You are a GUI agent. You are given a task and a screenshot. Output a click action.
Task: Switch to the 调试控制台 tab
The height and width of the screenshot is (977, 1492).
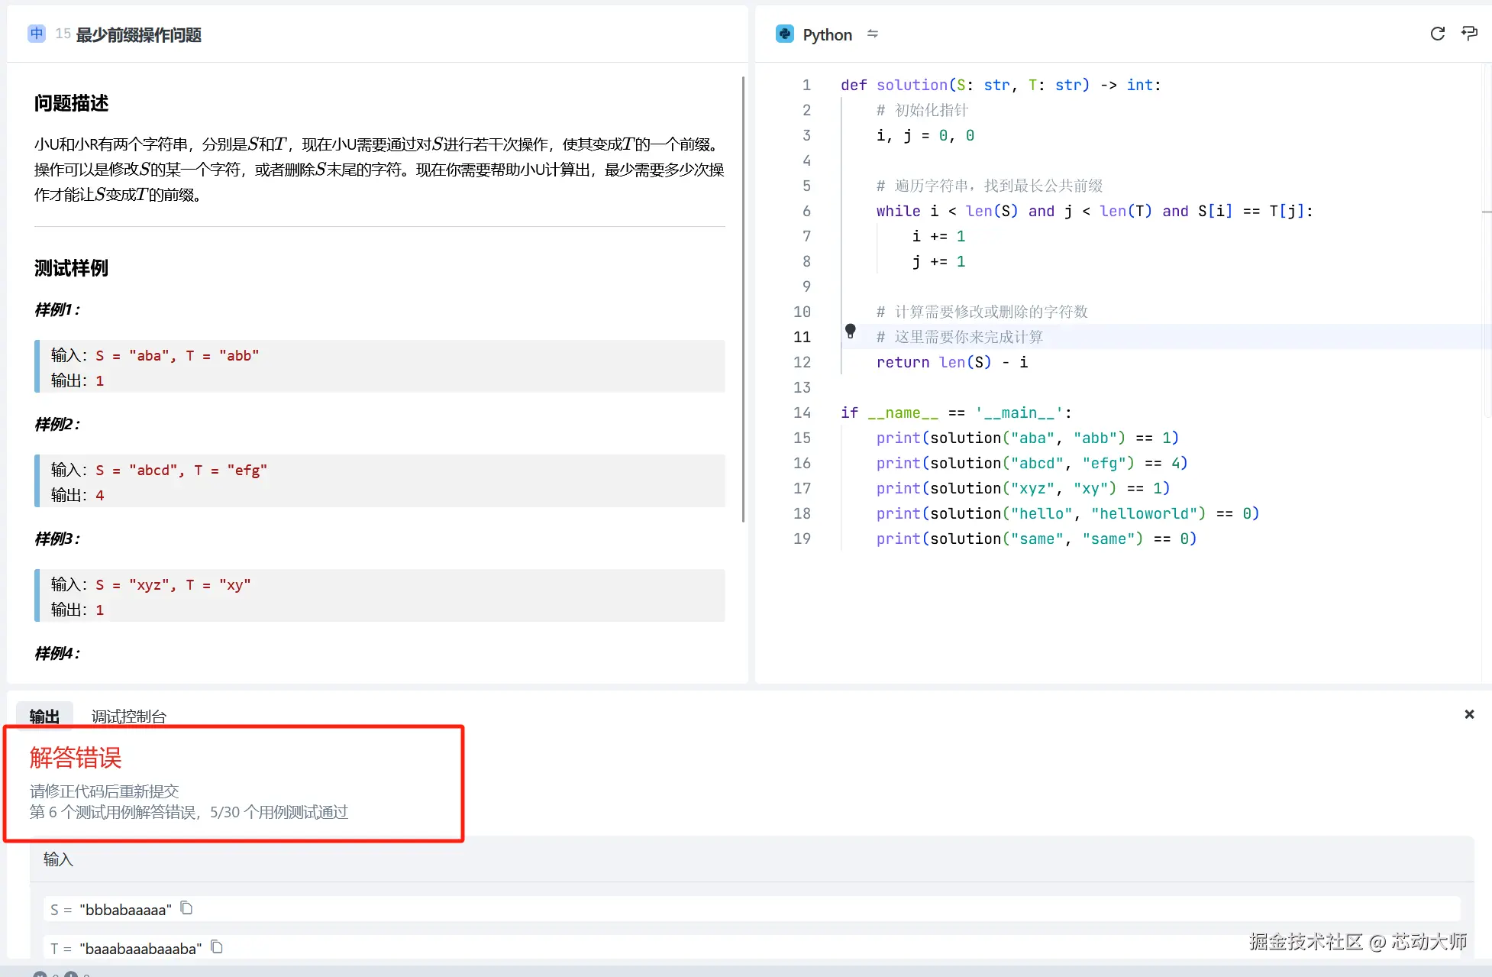point(128,717)
